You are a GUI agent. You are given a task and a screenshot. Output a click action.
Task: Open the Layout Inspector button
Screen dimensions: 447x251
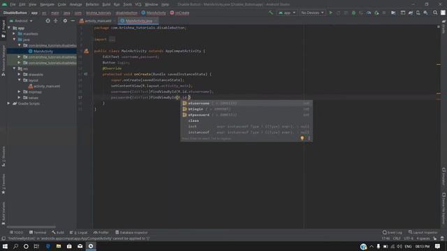[x=423, y=232]
